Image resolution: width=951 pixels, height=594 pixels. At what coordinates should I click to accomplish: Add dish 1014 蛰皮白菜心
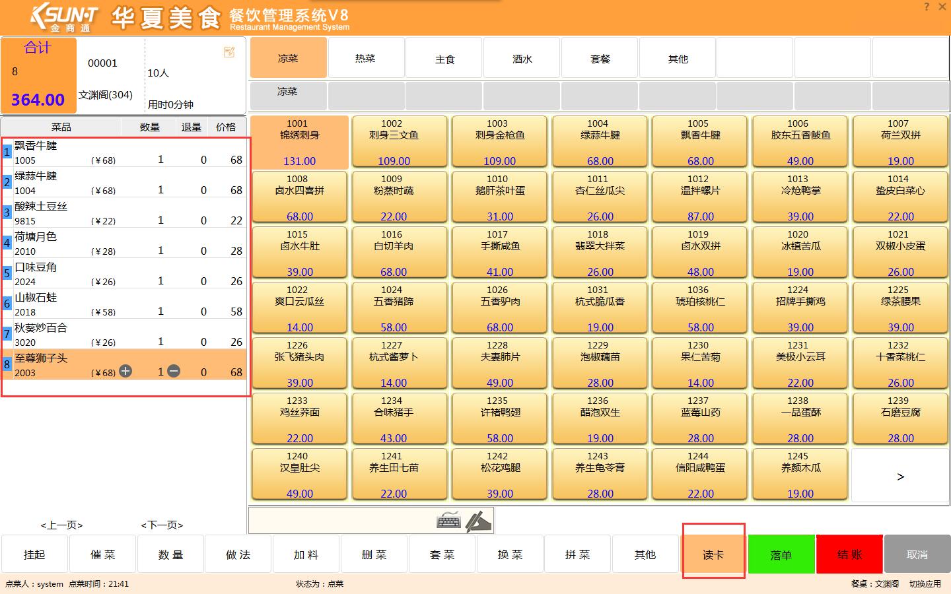(x=900, y=197)
